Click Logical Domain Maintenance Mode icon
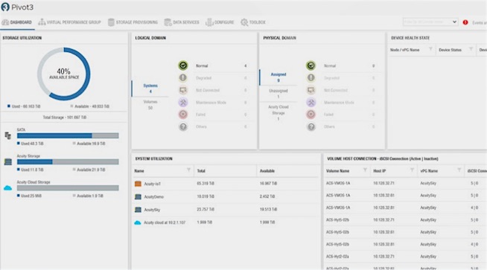Image resolution: width=487 pixels, height=270 pixels. [x=183, y=102]
